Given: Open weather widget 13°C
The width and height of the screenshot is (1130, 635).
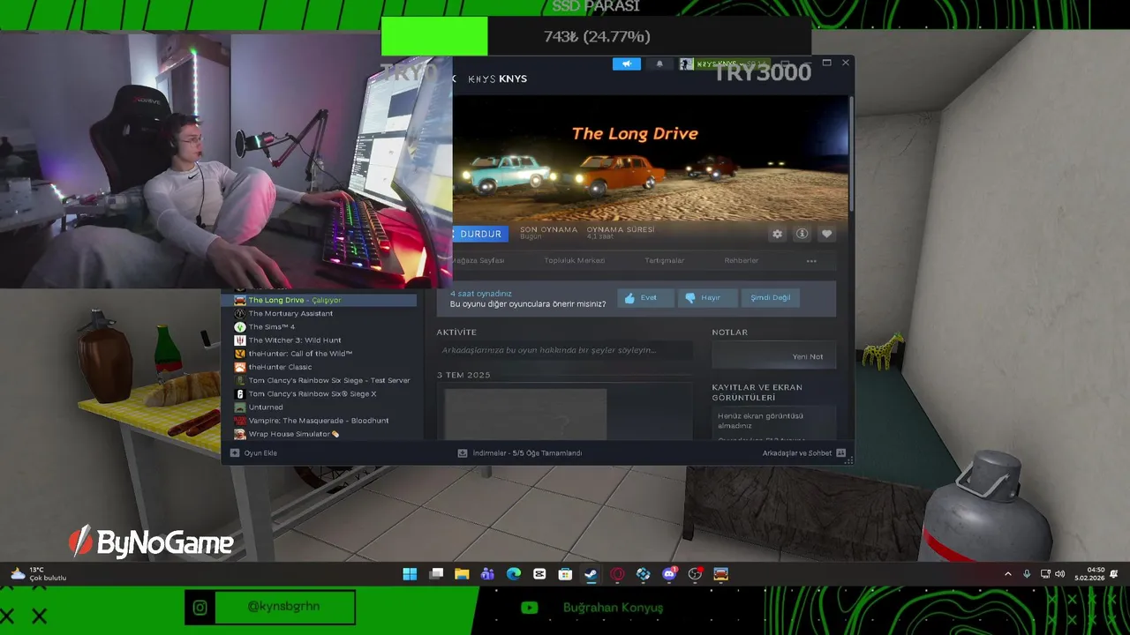Looking at the screenshot, I should coord(39,574).
